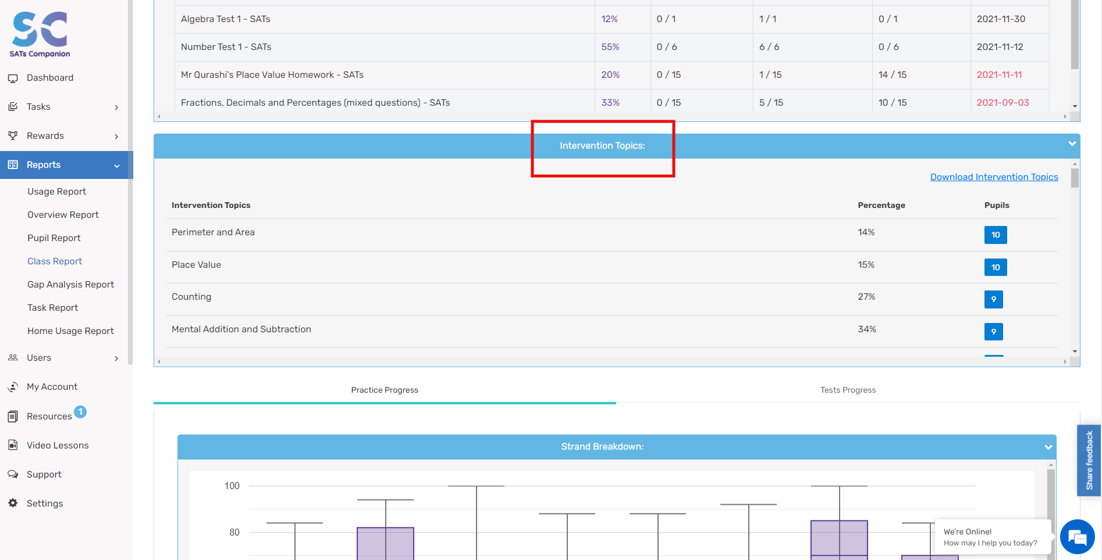Expand the Tasks submenu arrow
Image resolution: width=1102 pixels, height=560 pixels.
[x=116, y=107]
